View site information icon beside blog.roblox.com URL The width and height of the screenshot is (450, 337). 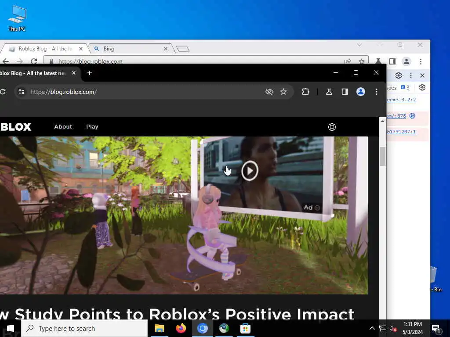pos(22,92)
